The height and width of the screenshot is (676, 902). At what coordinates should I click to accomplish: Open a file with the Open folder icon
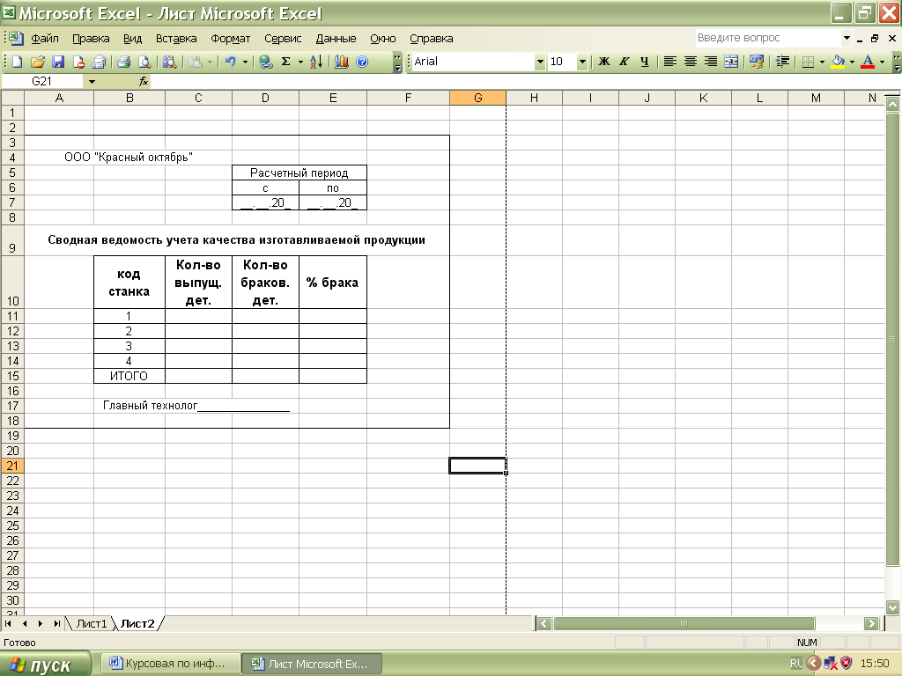[x=38, y=62]
